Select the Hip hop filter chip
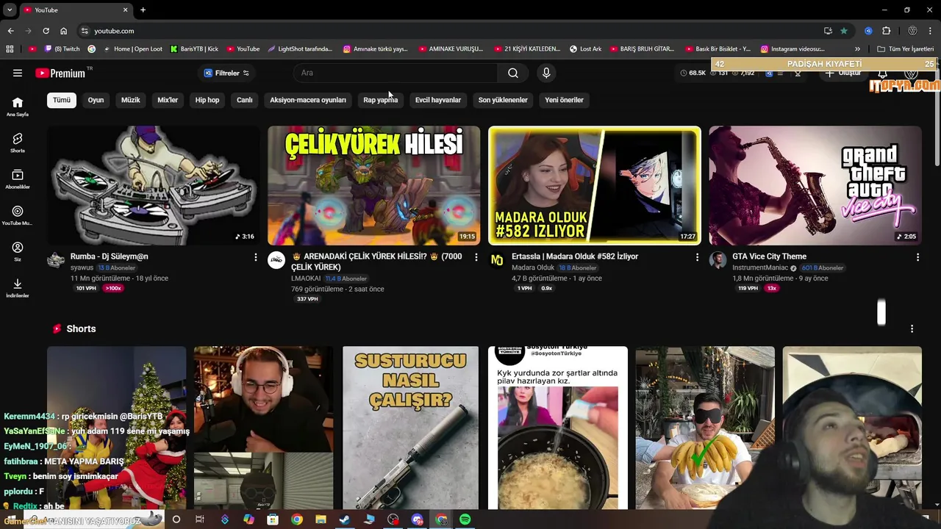 pyautogui.click(x=207, y=100)
